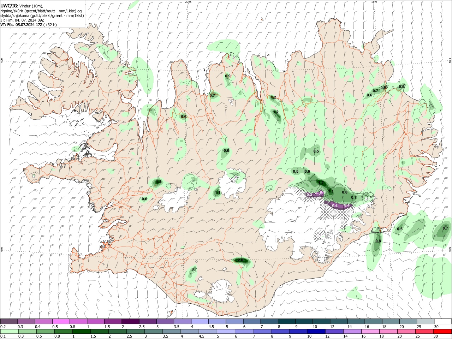Image resolution: width=452 pixels, height=339 pixels.
Task: Click the bright magenta swatch starting at 0.5, top row
Action: tap(61, 321)
